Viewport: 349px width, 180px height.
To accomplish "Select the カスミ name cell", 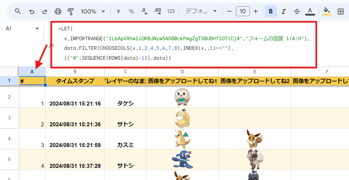I will point(126,139).
